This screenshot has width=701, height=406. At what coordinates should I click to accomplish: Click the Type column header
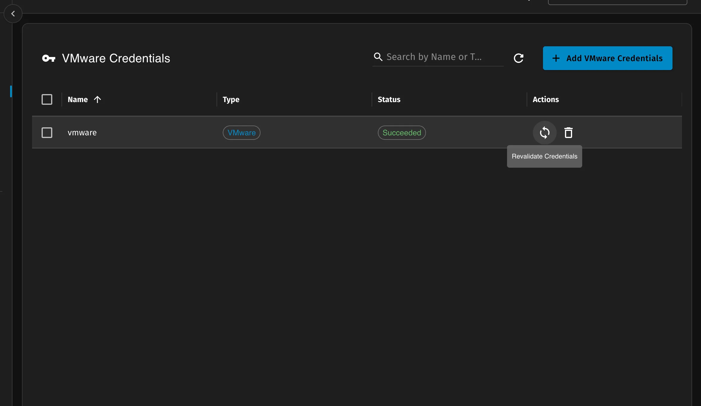click(231, 99)
